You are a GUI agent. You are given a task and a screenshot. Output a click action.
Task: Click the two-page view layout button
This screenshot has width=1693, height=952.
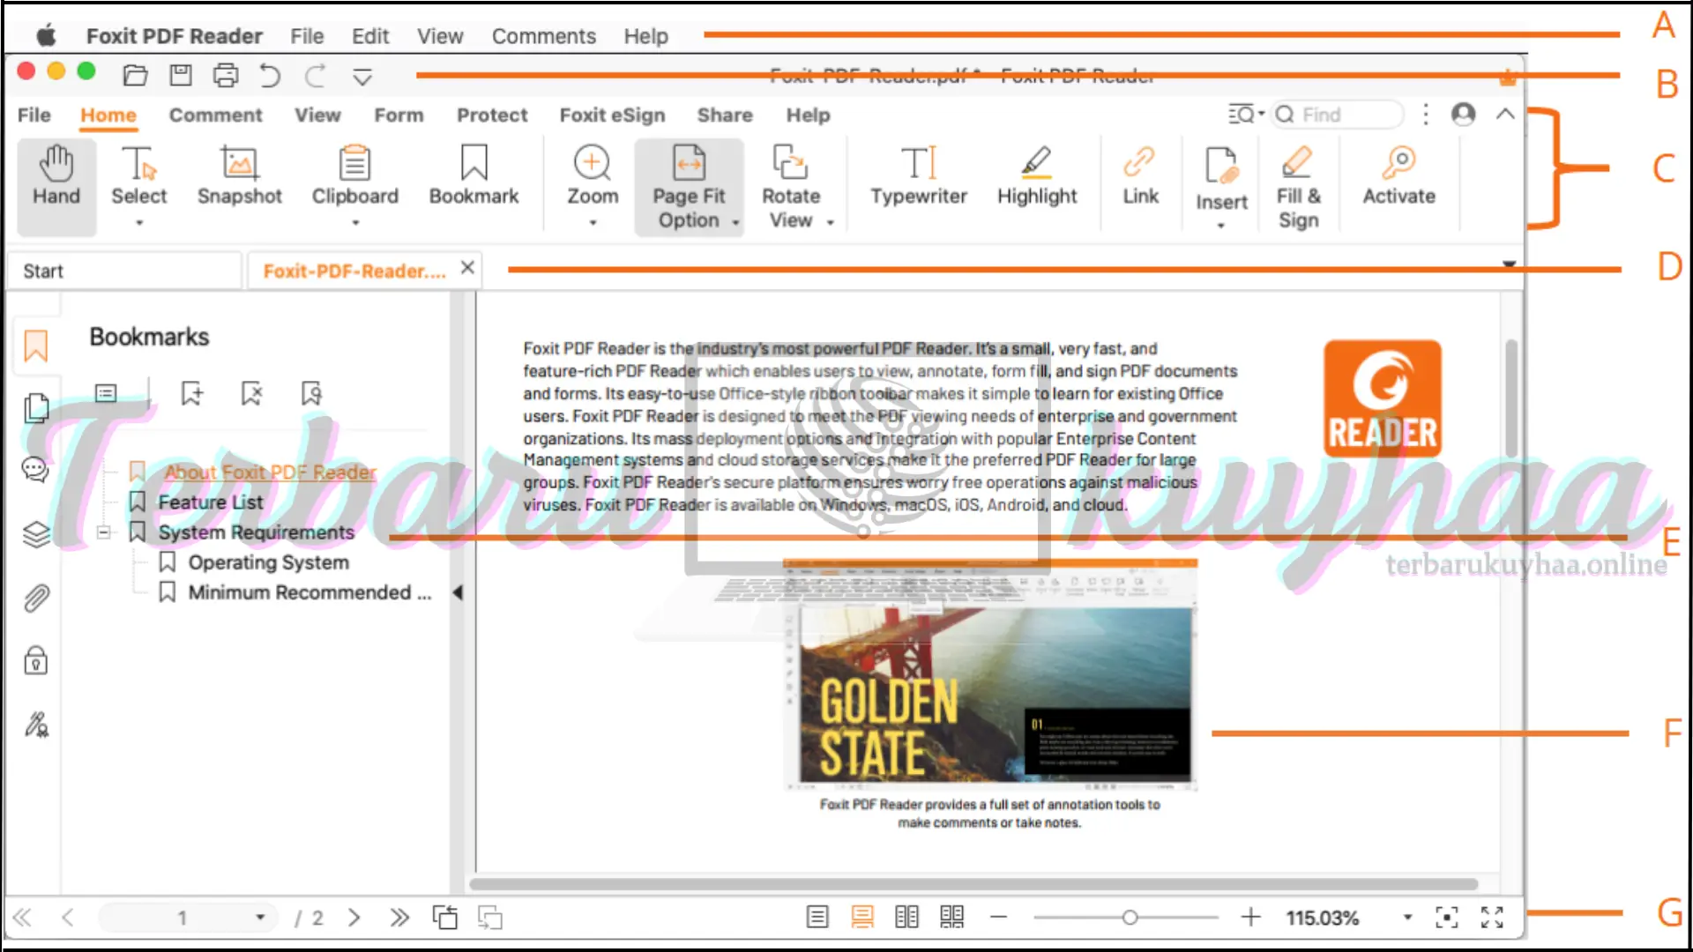tap(906, 917)
